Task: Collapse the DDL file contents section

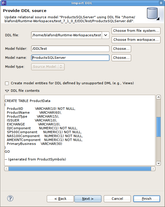Action: 7,91
